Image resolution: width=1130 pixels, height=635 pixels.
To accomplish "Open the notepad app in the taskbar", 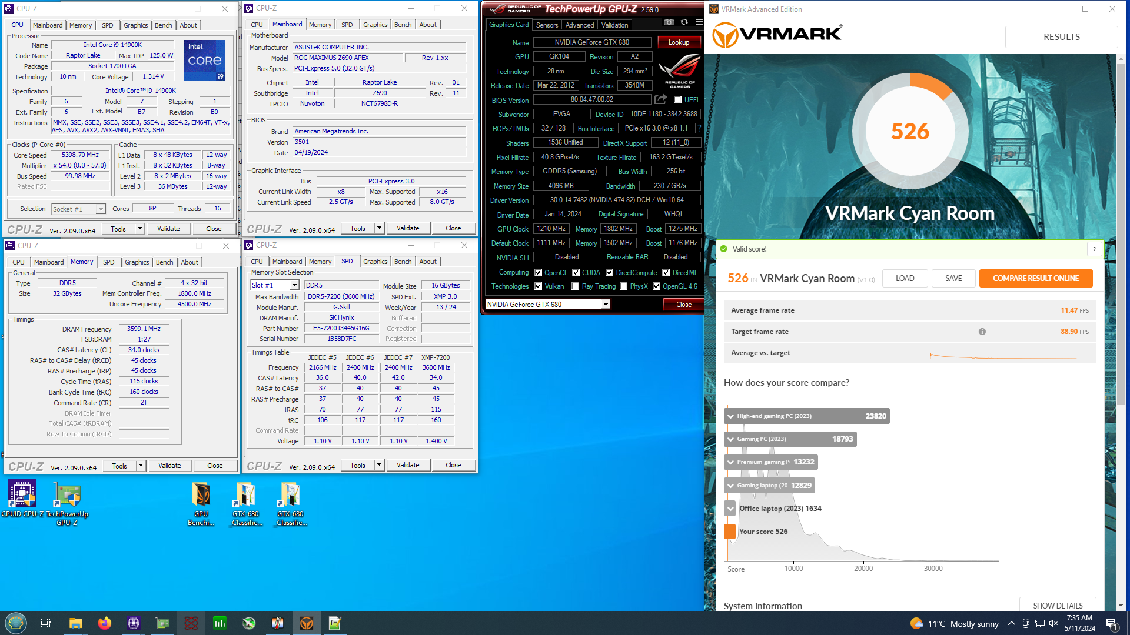I will tap(335, 623).
